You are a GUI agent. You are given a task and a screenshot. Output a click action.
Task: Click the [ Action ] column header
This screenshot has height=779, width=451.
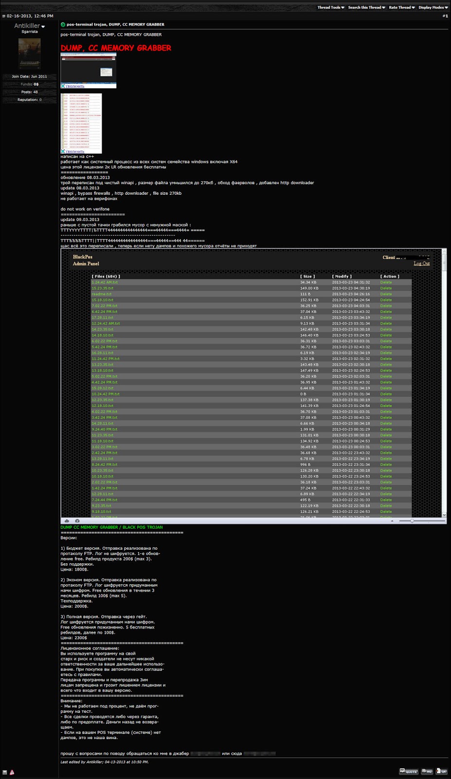[x=390, y=277]
